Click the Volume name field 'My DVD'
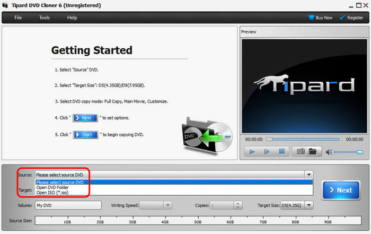The image size is (371, 234). (68, 205)
